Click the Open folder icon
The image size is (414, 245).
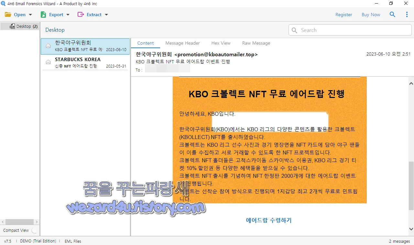8,15
